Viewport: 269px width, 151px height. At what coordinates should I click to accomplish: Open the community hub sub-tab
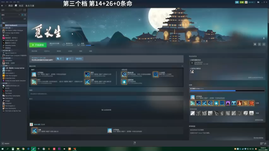coord(47,51)
